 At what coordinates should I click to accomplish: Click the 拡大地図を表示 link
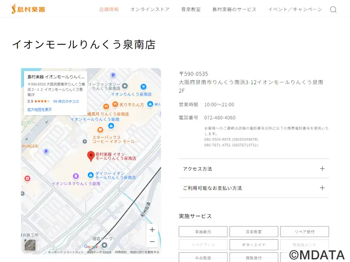point(39,110)
